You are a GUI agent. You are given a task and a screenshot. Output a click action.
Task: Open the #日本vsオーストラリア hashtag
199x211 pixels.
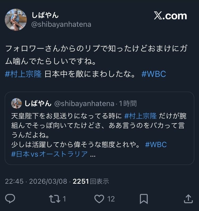tap(49, 154)
